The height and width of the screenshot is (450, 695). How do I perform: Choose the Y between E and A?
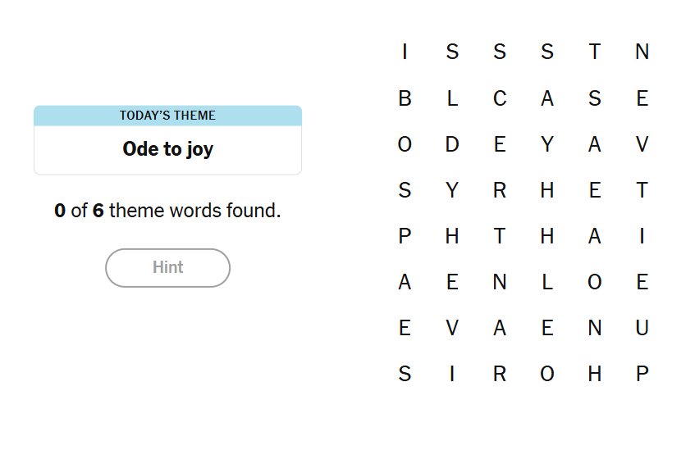point(547,145)
